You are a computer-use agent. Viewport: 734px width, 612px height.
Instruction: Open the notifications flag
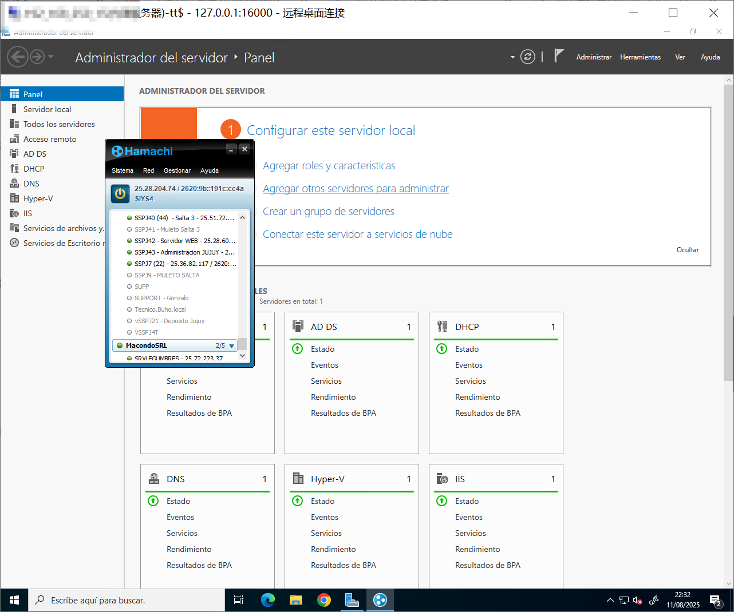coord(559,55)
